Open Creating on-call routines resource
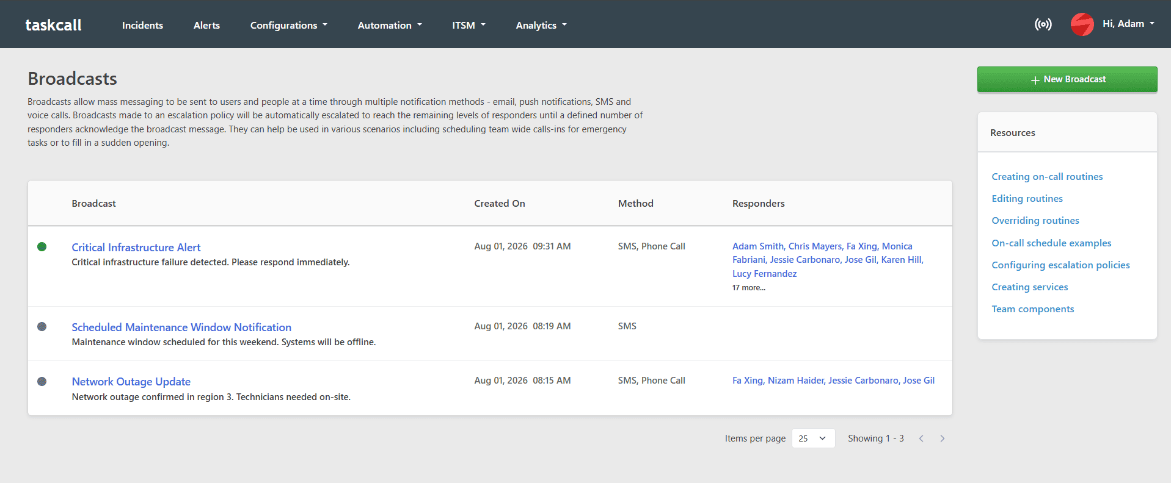This screenshot has height=483, width=1171. (1047, 177)
